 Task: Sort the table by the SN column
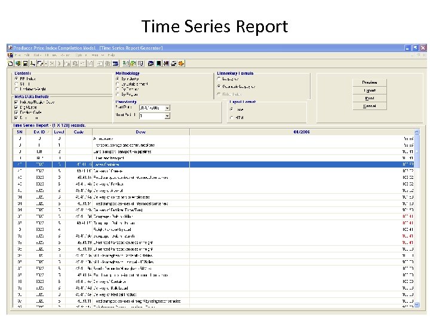pyautogui.click(x=20, y=132)
